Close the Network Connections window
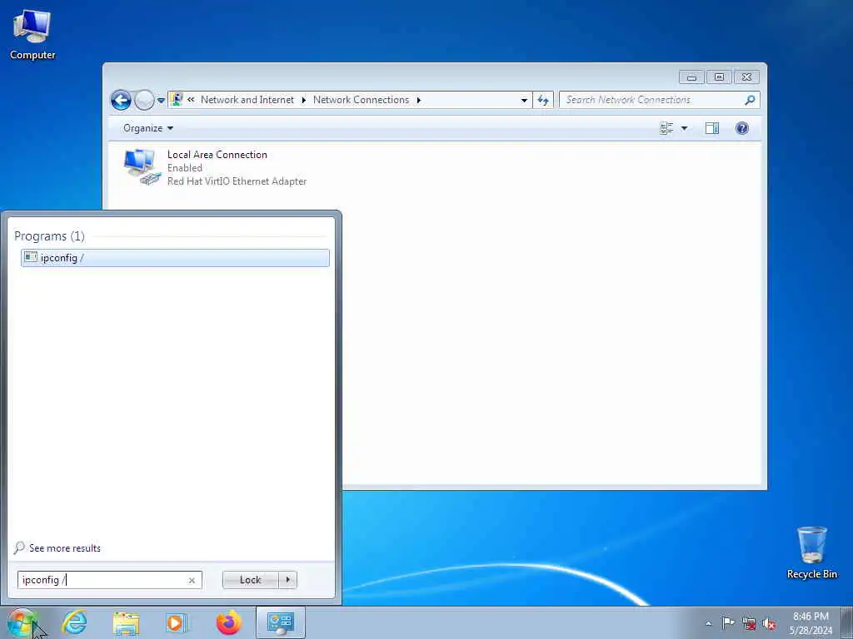The width and height of the screenshot is (853, 639). coord(746,77)
